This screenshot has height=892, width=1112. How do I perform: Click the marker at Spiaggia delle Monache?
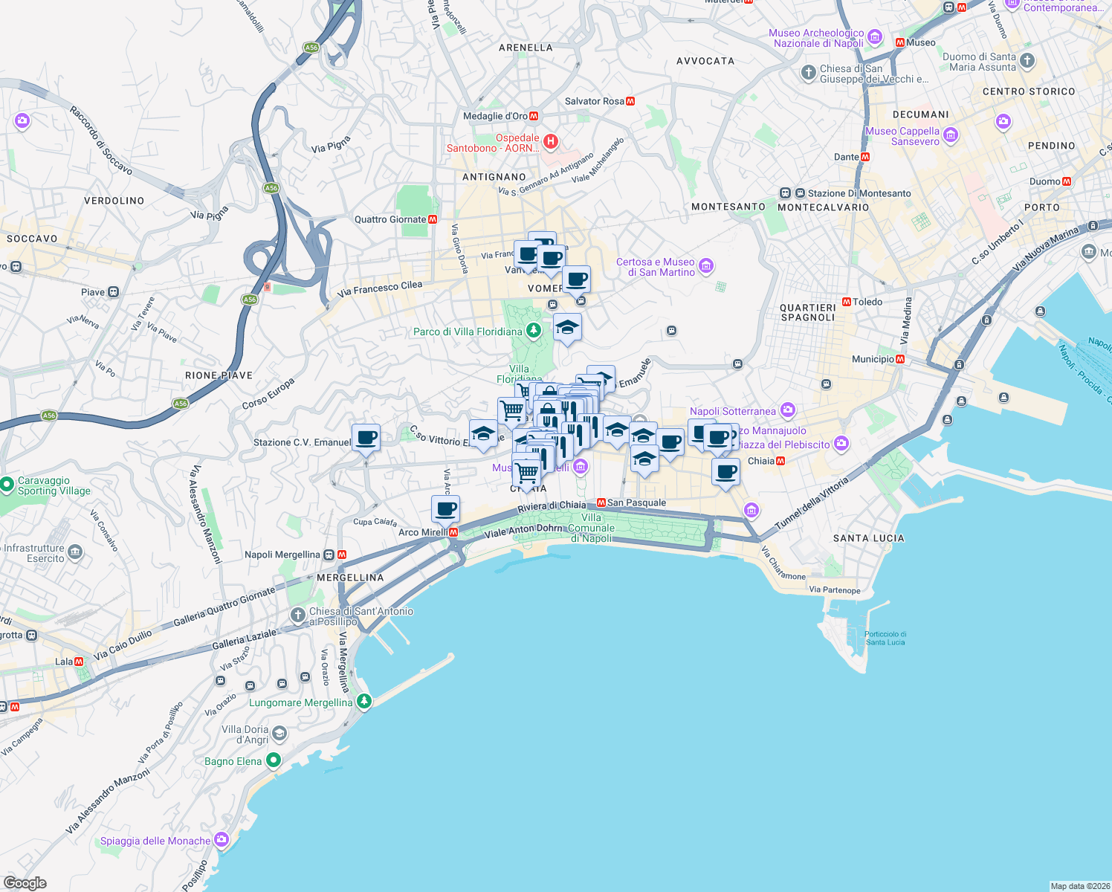click(222, 838)
